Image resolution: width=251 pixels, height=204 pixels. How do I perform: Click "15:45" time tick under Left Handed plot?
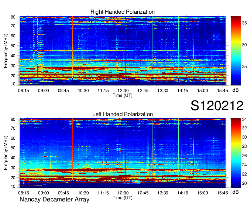coord(223,193)
